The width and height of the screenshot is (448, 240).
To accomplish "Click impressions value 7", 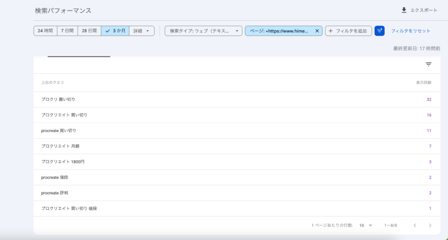I will coord(430,146).
